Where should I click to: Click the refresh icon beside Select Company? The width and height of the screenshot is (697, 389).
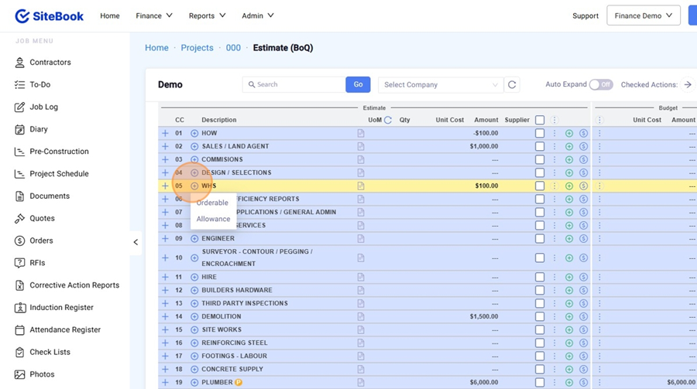[512, 85]
